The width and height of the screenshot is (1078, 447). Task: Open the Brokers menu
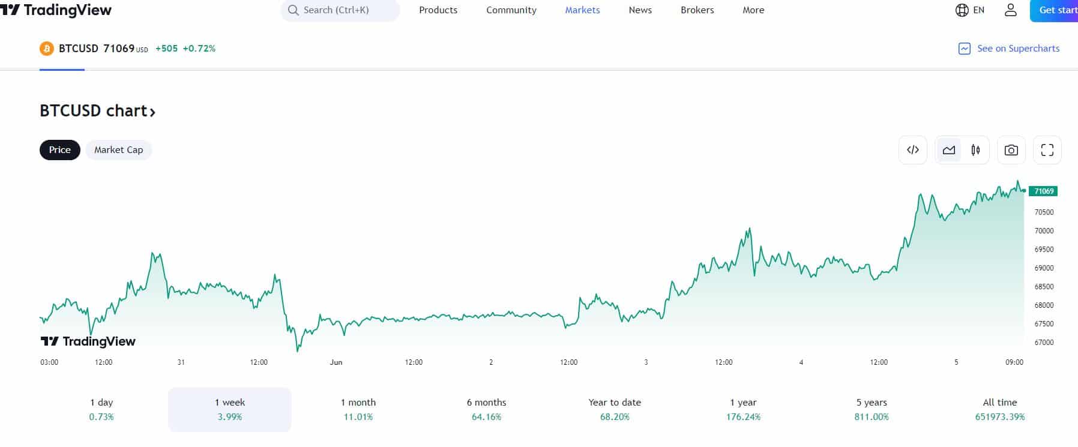[697, 10]
